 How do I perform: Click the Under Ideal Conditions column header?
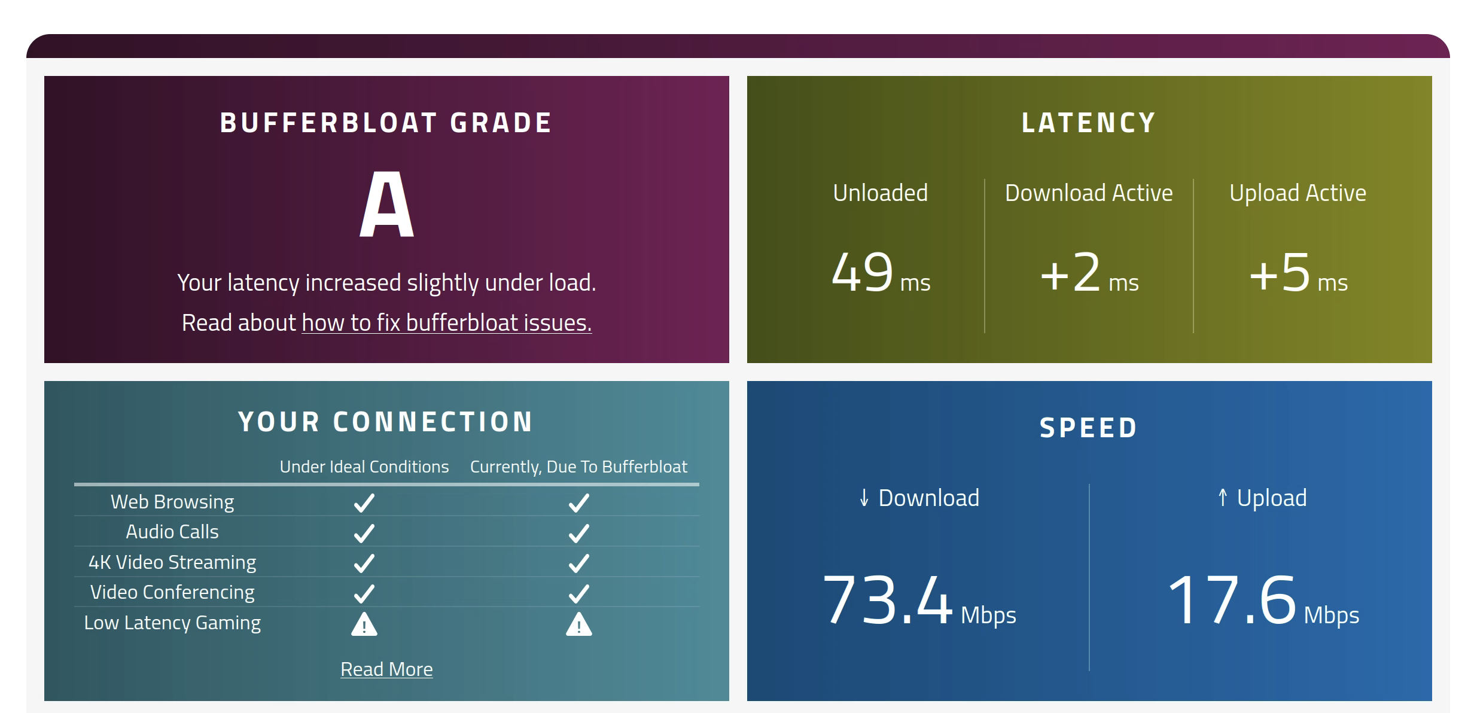(364, 467)
